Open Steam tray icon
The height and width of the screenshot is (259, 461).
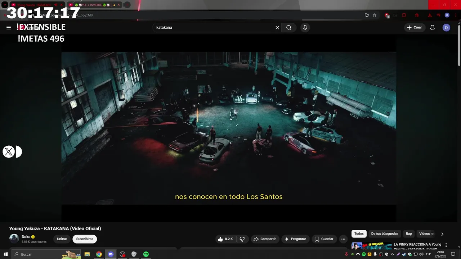click(x=404, y=254)
